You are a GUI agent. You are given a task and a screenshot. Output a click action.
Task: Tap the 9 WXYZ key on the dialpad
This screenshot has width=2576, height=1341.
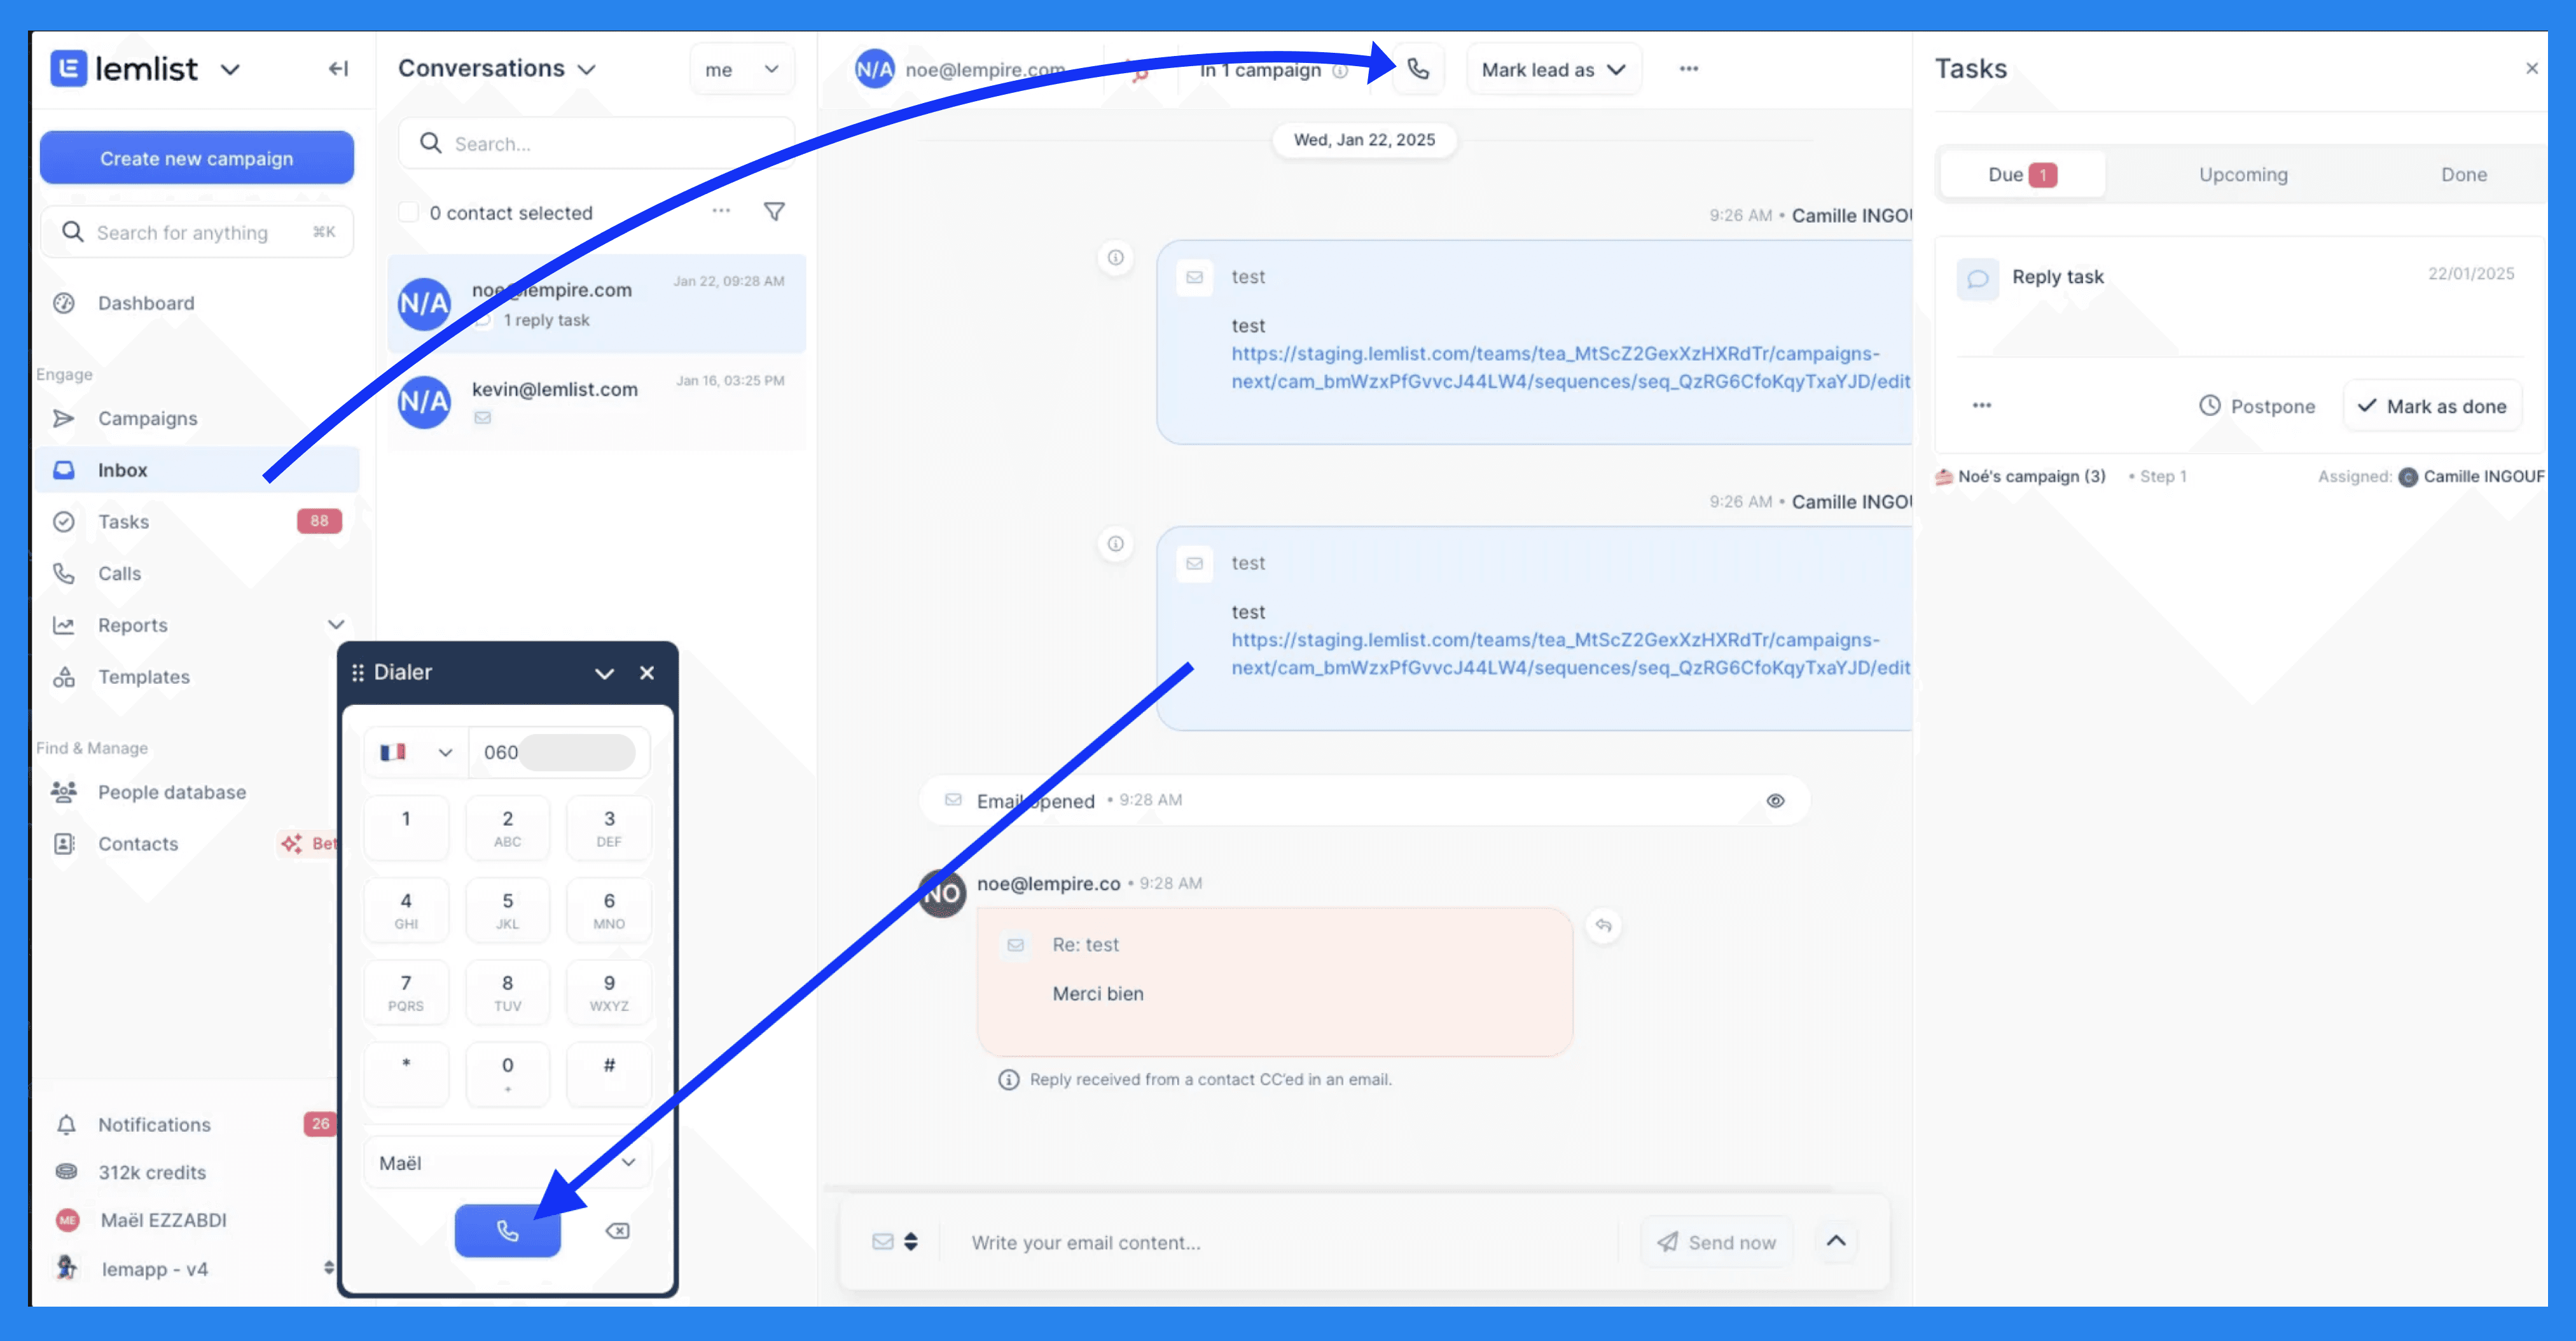[609, 992]
